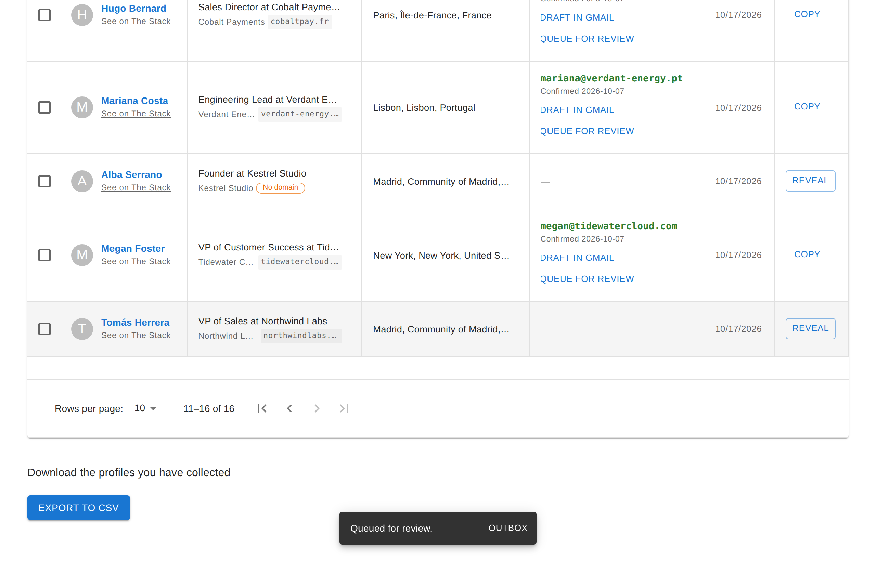The height and width of the screenshot is (561, 876).
Task: Click Hugo Bernard's avatar circle
Action: (x=82, y=15)
